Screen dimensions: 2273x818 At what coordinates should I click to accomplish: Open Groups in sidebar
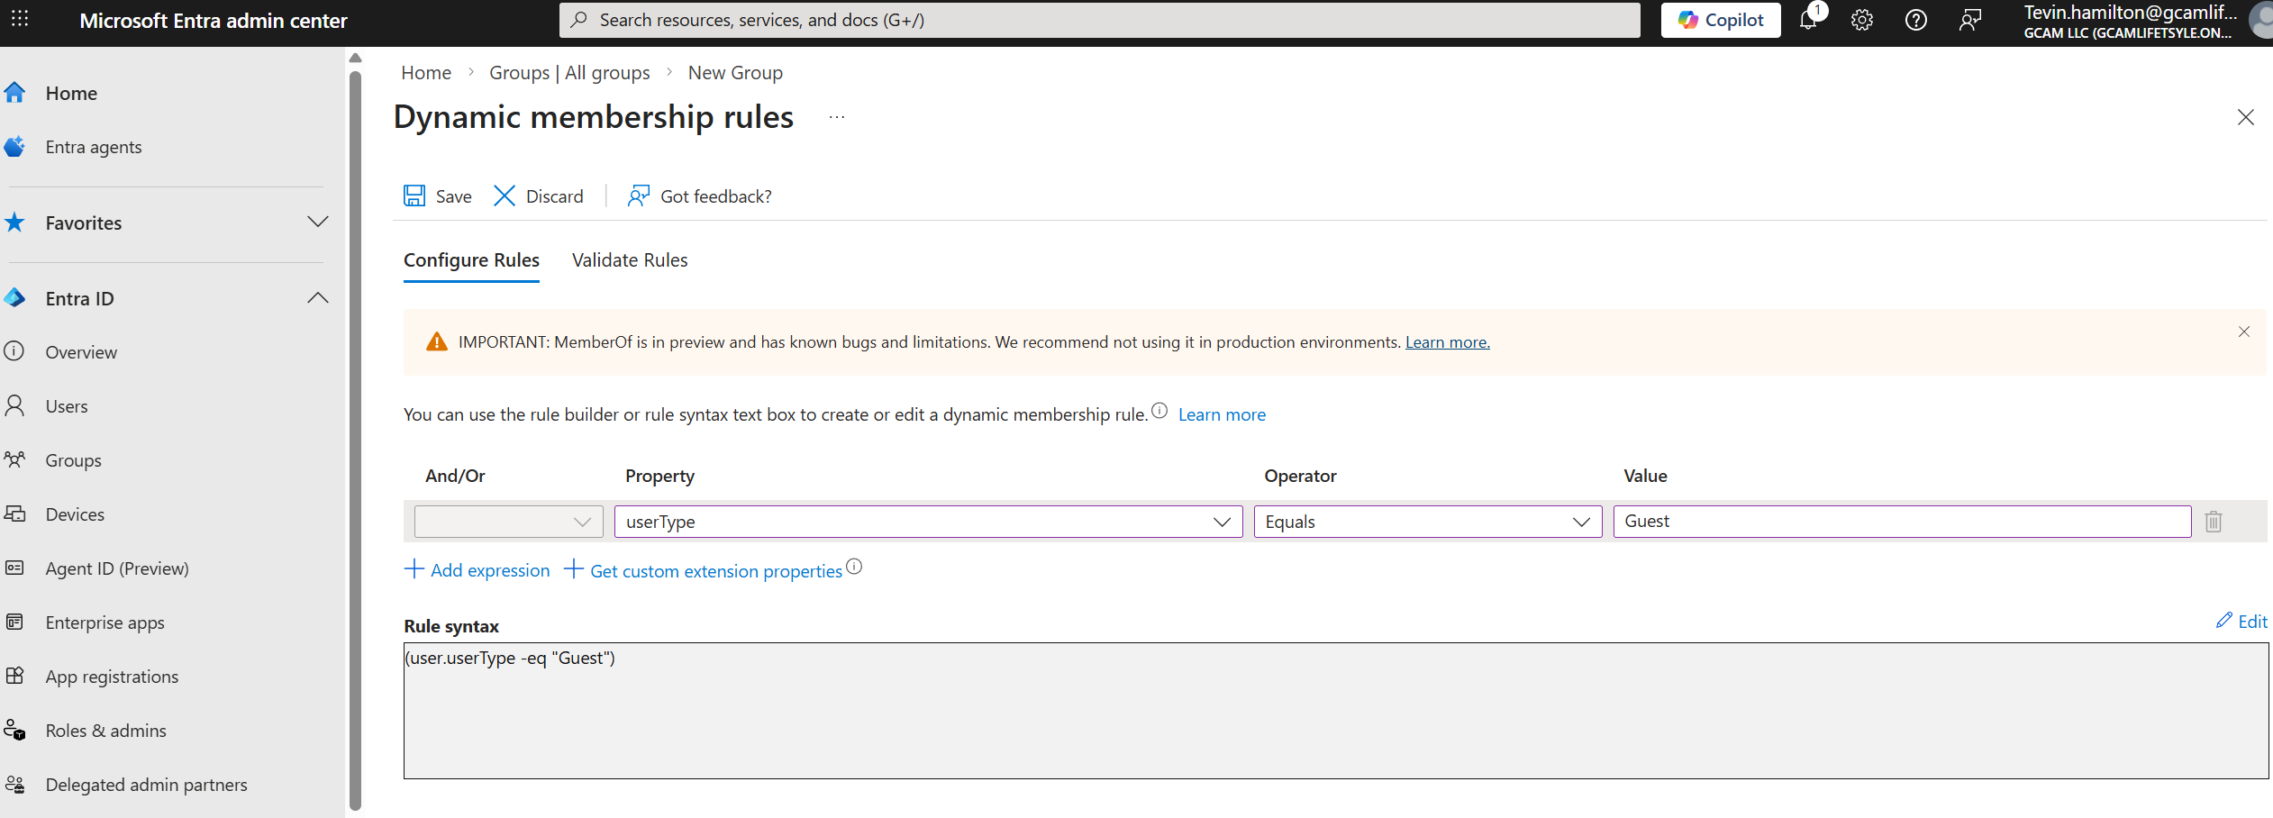pyautogui.click(x=73, y=460)
